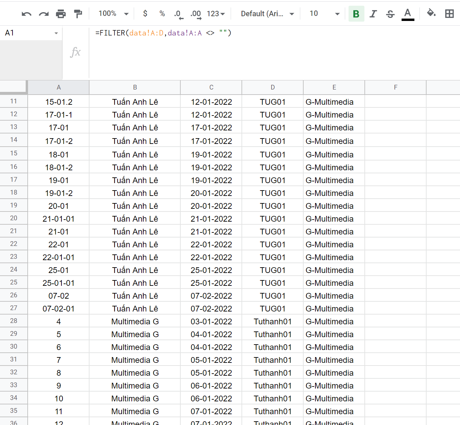
Task: Click date 03-01-2022 in row 28
Action: (211, 321)
